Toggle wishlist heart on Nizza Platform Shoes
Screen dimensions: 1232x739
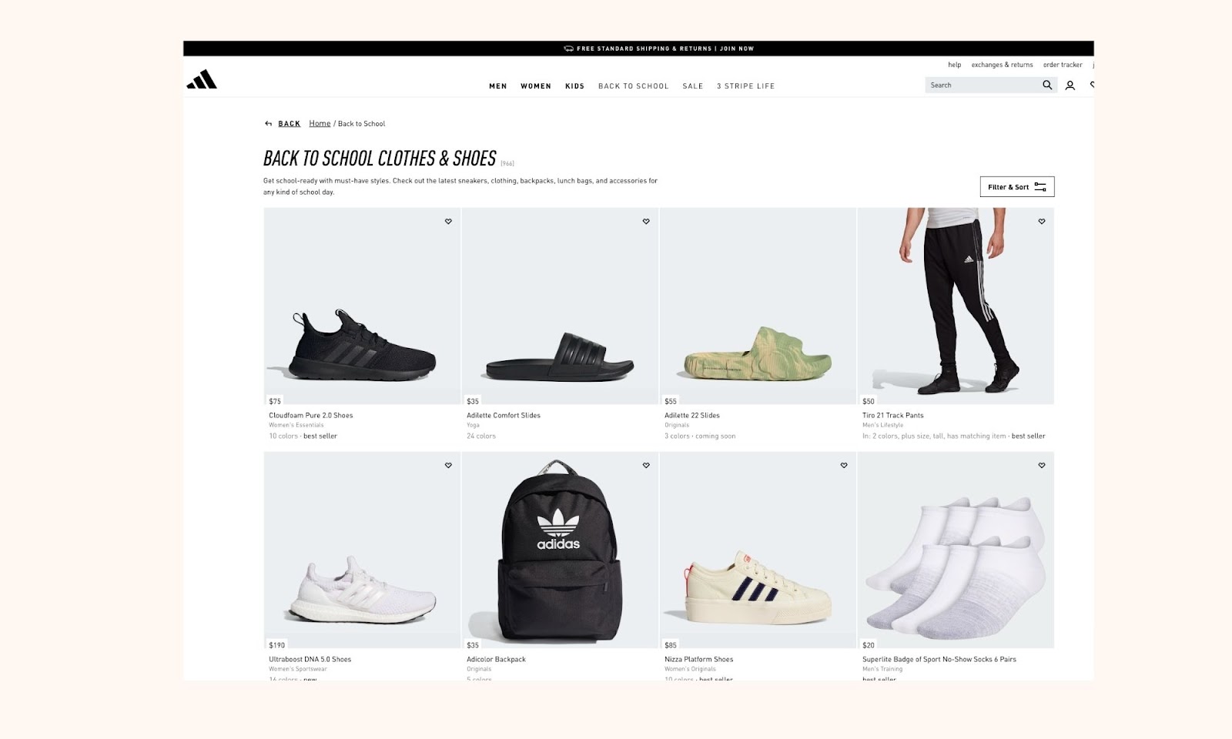[x=844, y=466]
